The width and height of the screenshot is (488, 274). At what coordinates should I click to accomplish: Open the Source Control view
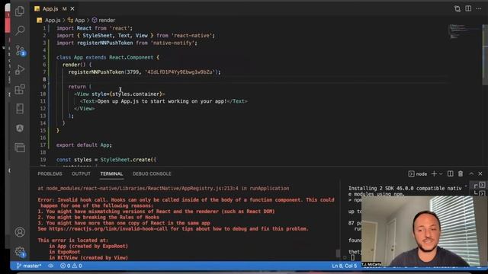point(21,50)
